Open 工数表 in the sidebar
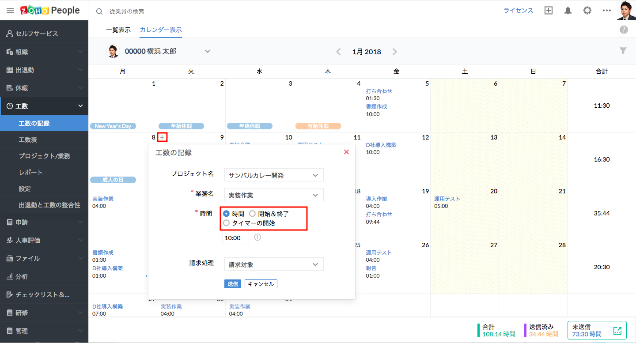 click(x=28, y=139)
